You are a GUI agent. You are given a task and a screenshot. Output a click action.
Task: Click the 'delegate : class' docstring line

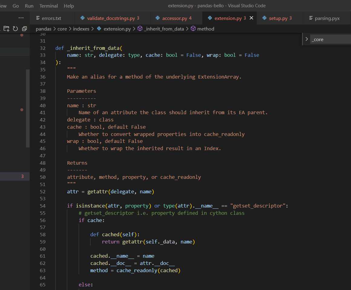click(90, 120)
